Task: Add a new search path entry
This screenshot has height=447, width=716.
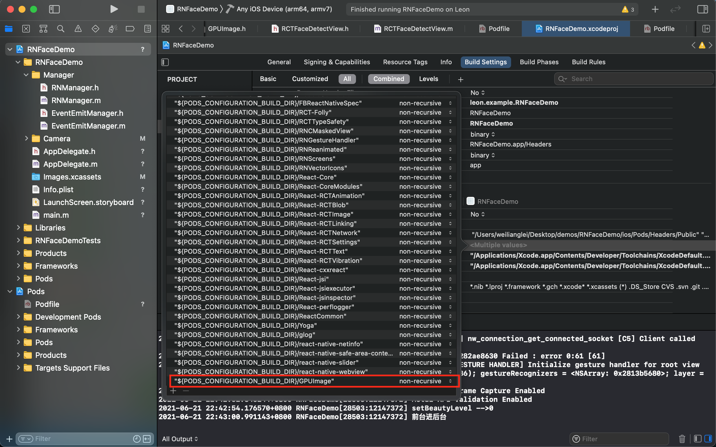Action: pos(173,391)
